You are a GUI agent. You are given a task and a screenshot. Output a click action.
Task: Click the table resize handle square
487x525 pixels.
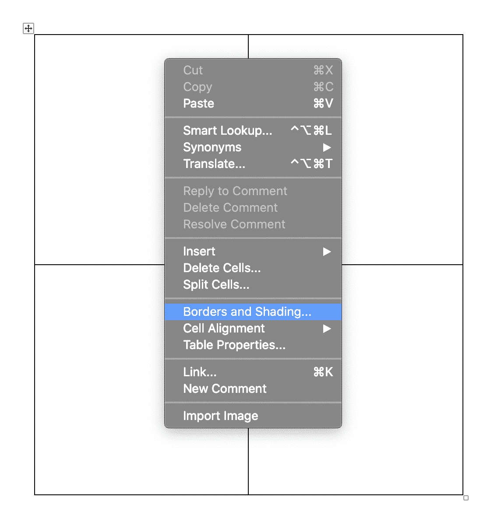(466, 498)
